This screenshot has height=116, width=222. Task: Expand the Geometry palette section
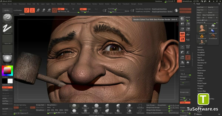click(201, 50)
